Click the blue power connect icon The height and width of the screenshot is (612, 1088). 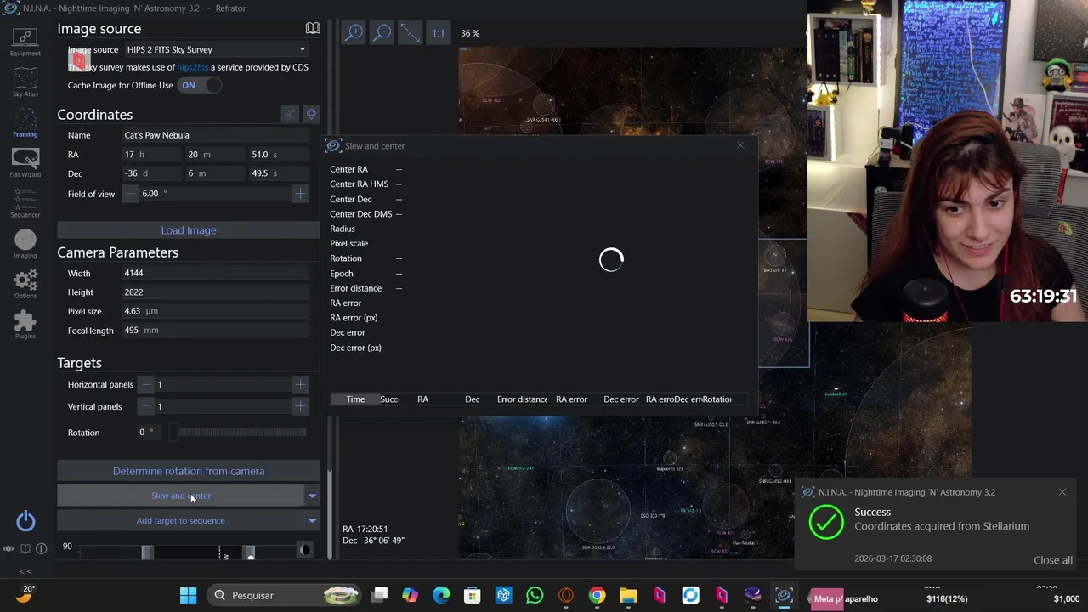[x=25, y=520]
